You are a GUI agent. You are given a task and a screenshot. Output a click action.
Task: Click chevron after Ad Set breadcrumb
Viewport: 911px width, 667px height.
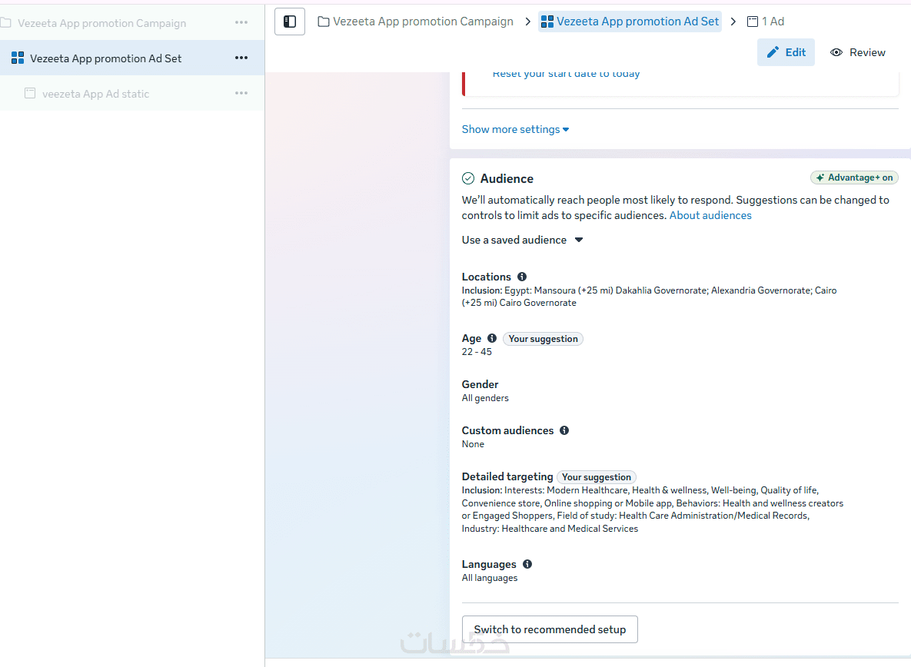(x=733, y=22)
